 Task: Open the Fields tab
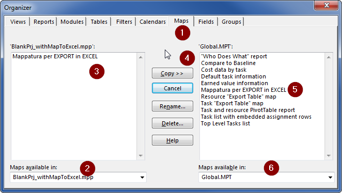(x=206, y=22)
